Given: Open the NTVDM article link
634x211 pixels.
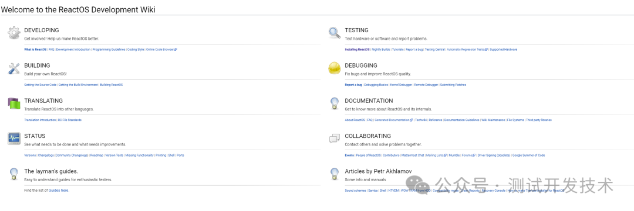Looking at the screenshot, I should [393, 191].
